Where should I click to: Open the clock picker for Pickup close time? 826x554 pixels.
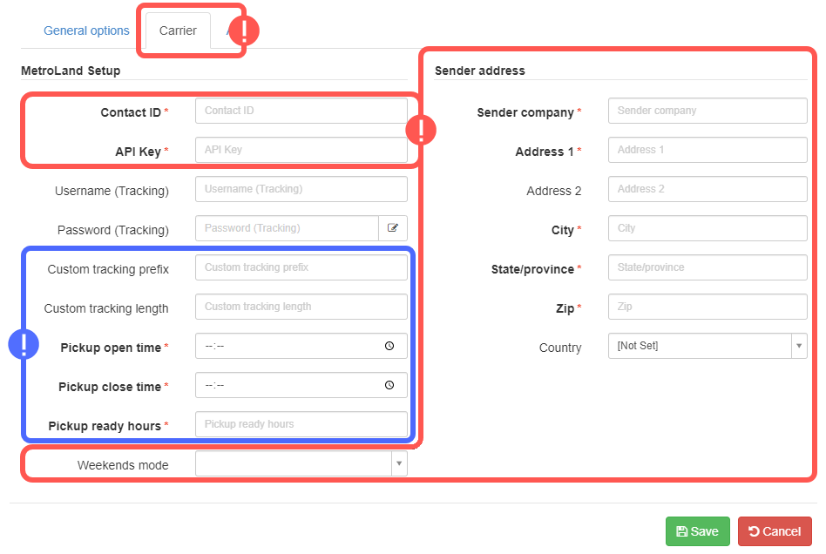tap(389, 385)
